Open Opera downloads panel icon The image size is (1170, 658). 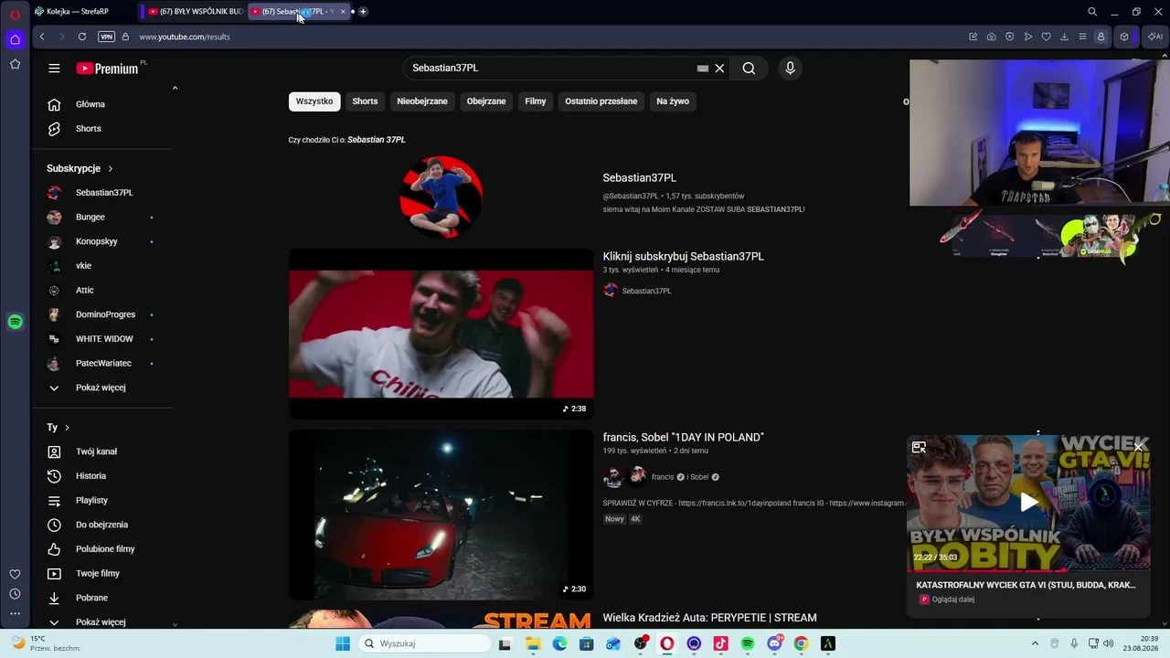pos(1065,37)
